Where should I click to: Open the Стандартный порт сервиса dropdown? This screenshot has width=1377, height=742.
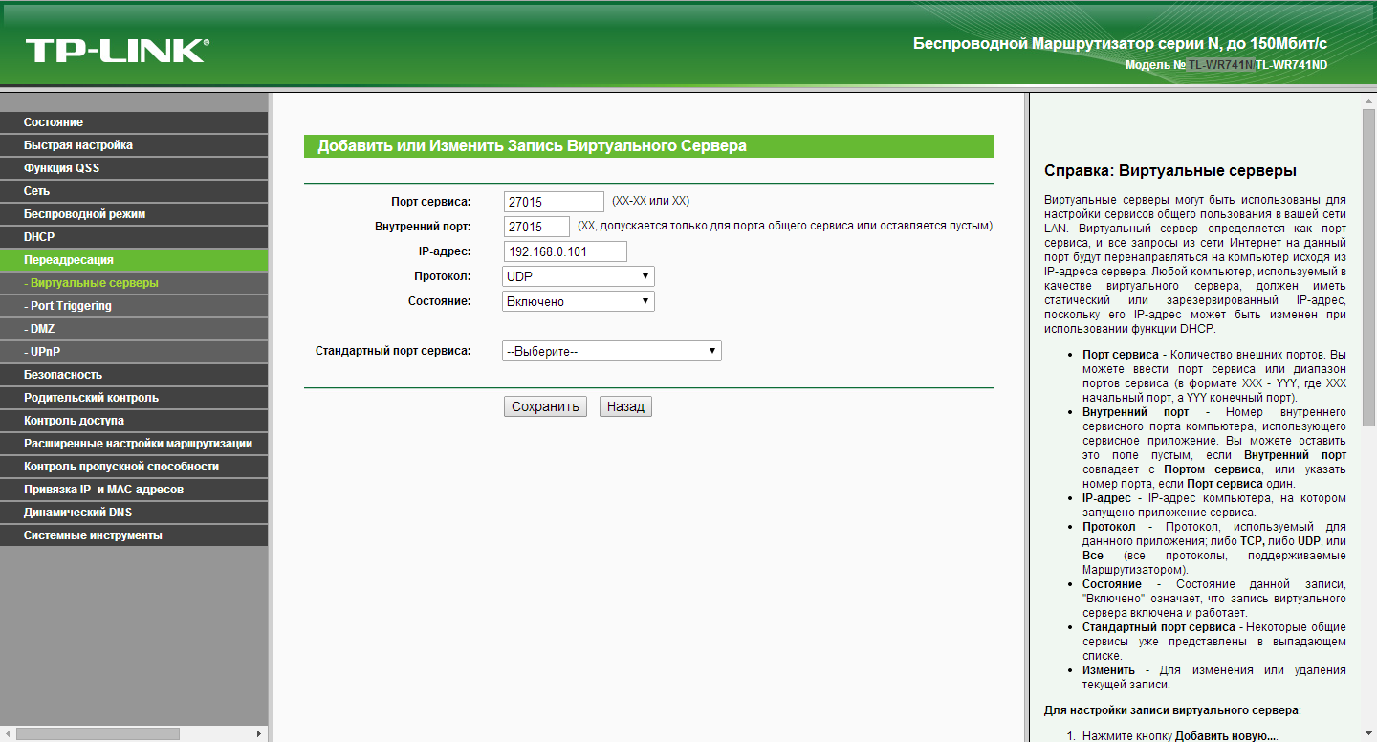612,351
